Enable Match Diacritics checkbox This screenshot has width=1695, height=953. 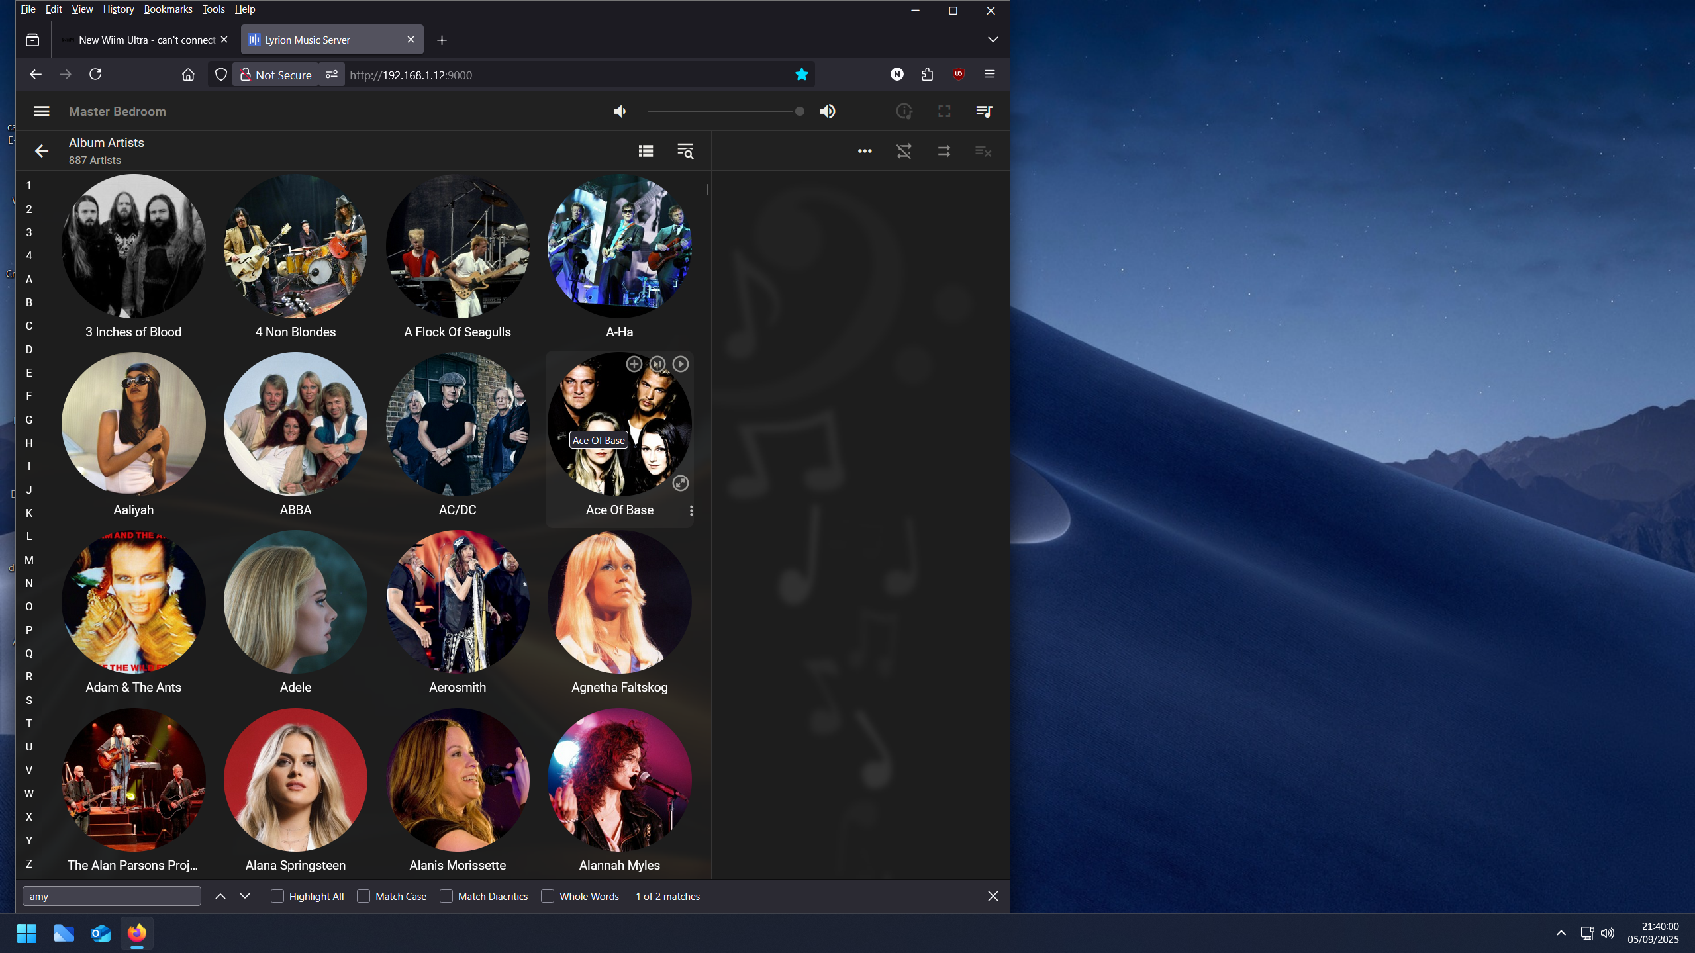click(x=446, y=896)
